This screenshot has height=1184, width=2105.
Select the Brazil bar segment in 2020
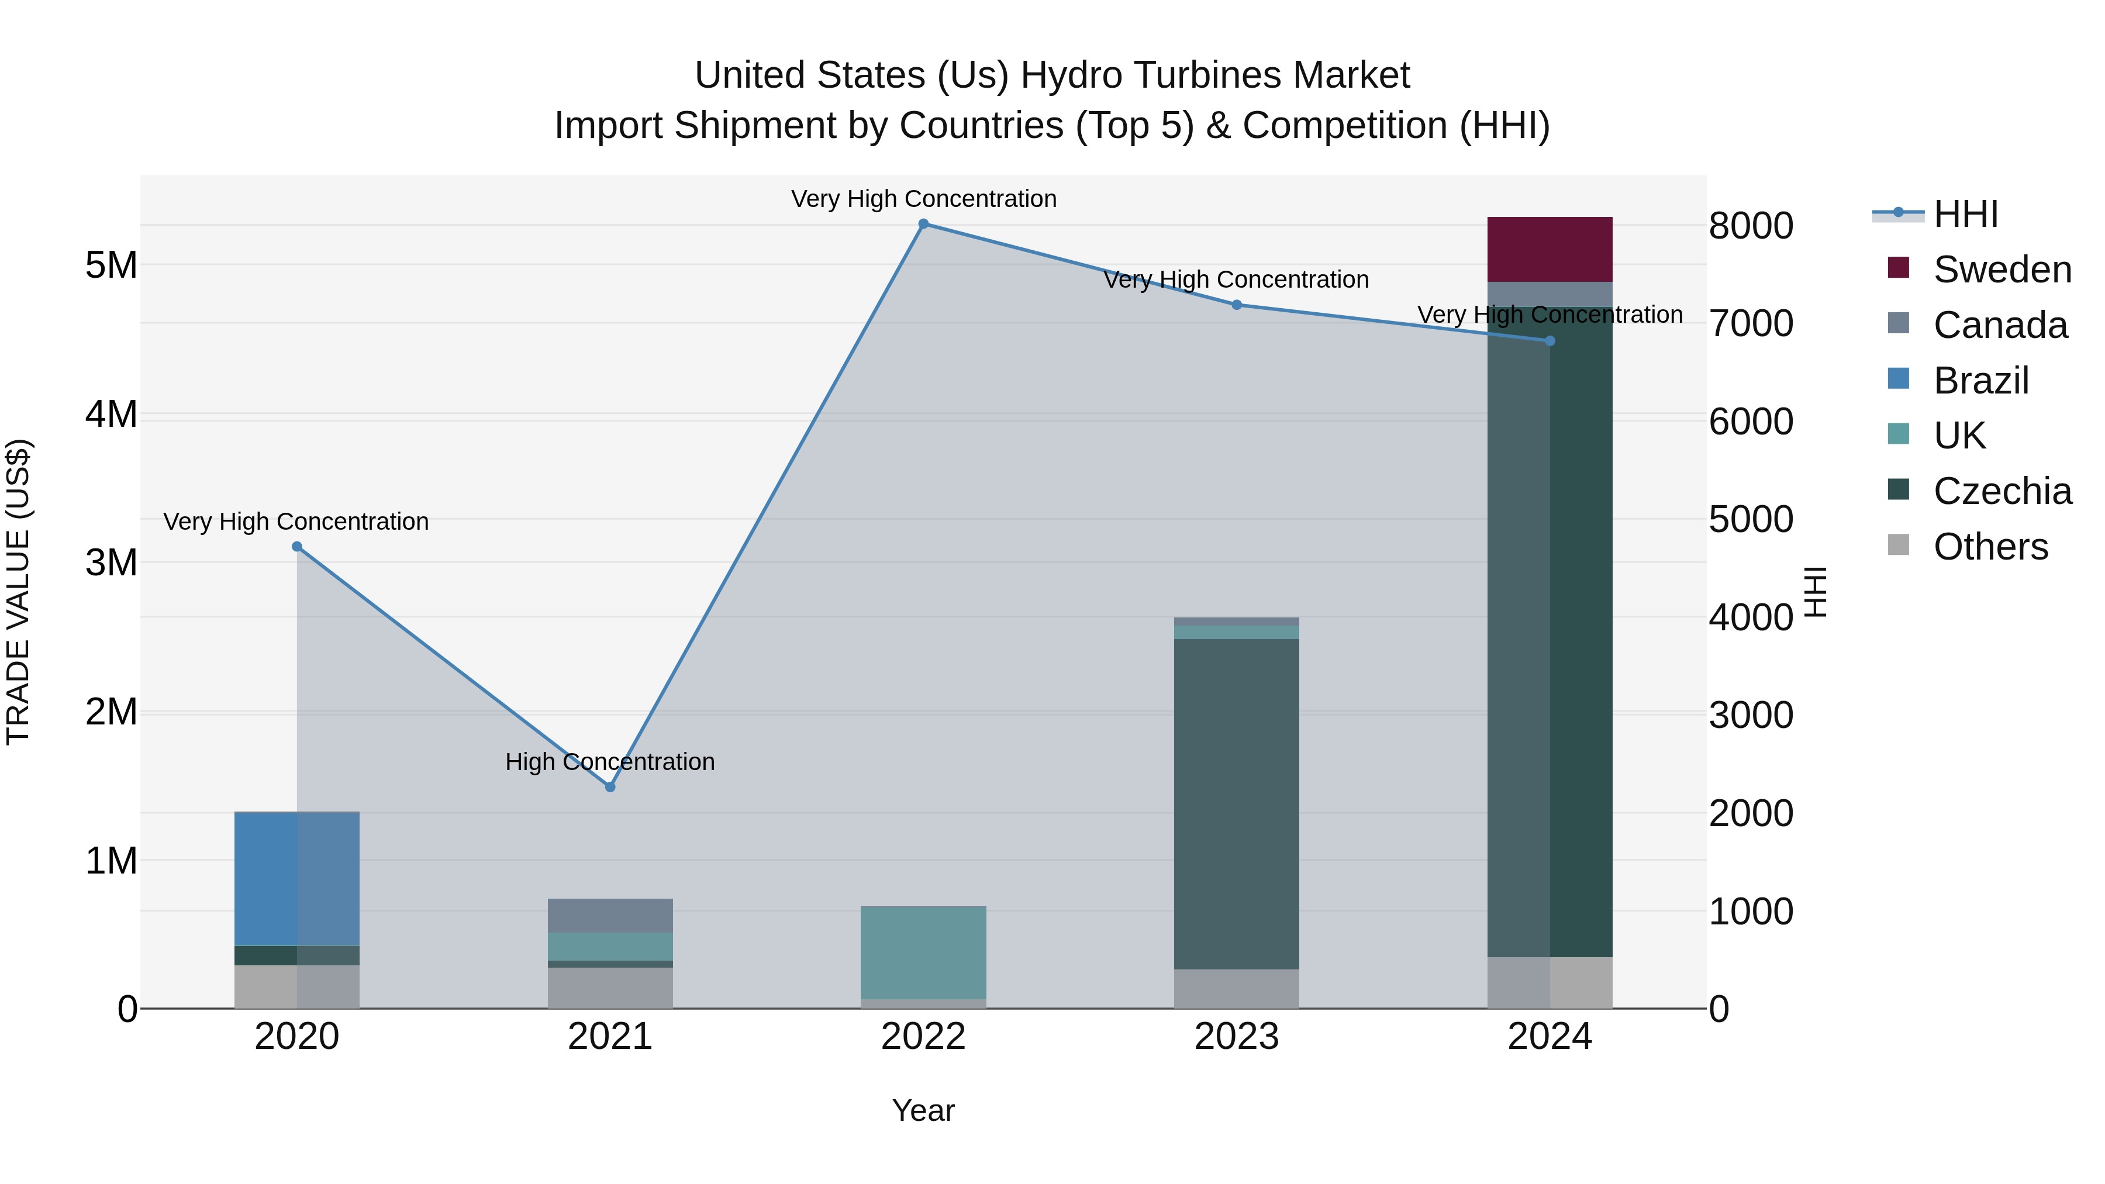point(296,878)
